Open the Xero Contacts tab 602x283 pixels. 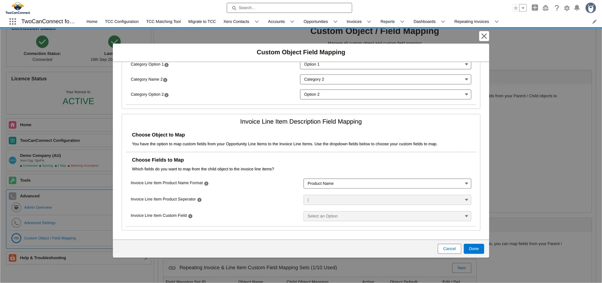236,21
